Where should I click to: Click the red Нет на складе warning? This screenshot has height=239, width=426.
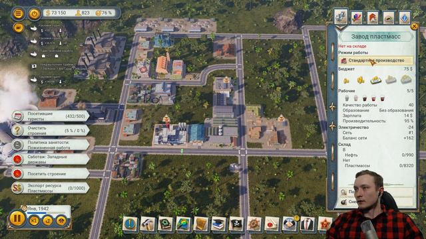pos(352,46)
